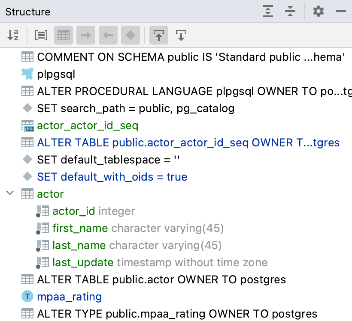Collapse the actor table node
This screenshot has width=352, height=321.
10,194
